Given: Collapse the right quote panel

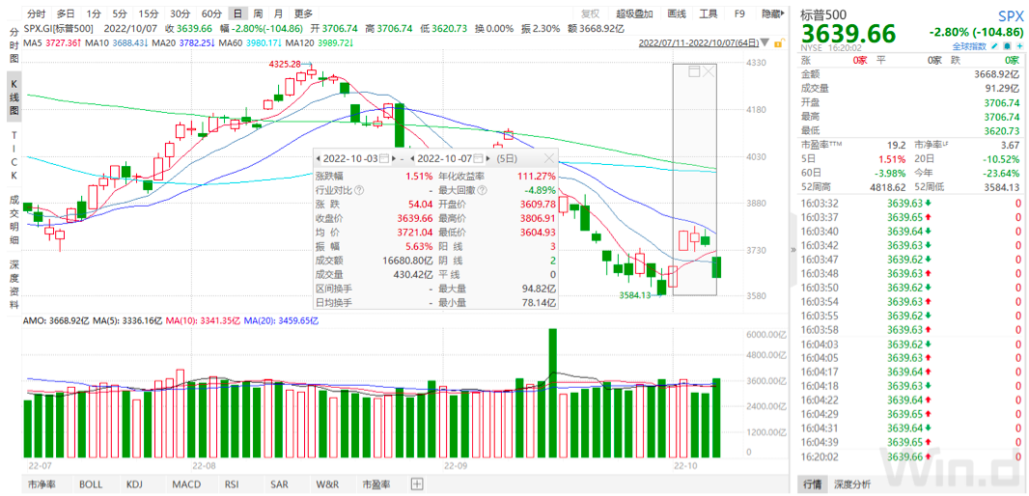Looking at the screenshot, I should [793, 250].
